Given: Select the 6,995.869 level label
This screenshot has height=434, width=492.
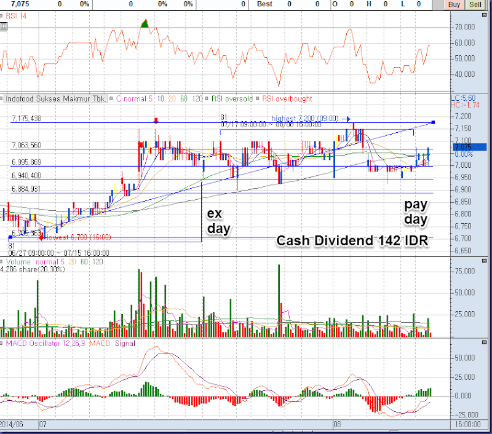Looking at the screenshot, I should coord(26,162).
